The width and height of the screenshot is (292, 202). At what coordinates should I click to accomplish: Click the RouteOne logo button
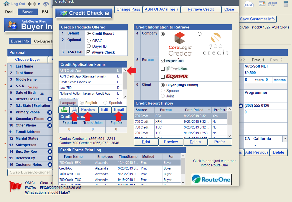click(x=211, y=179)
